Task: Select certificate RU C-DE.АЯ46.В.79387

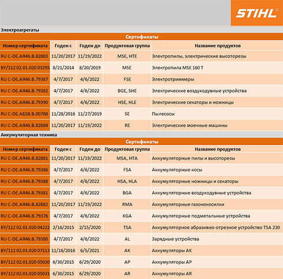Action: click(x=24, y=79)
